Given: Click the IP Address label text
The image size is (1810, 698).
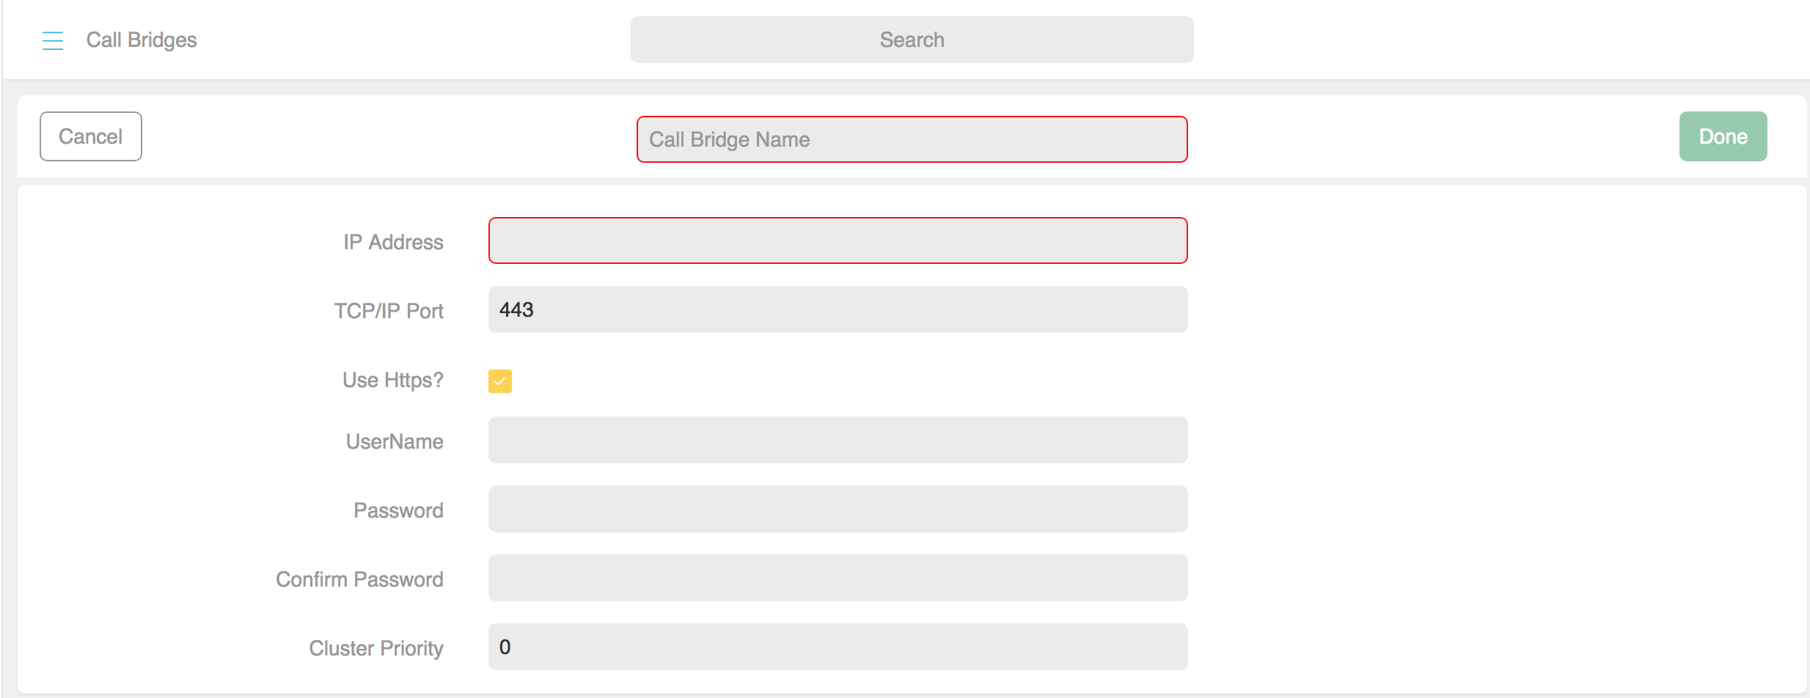Looking at the screenshot, I should tap(393, 242).
